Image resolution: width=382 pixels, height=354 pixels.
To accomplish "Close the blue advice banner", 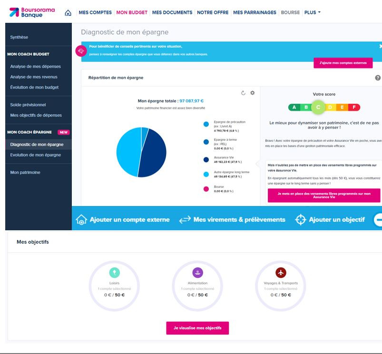I will tap(380, 46).
